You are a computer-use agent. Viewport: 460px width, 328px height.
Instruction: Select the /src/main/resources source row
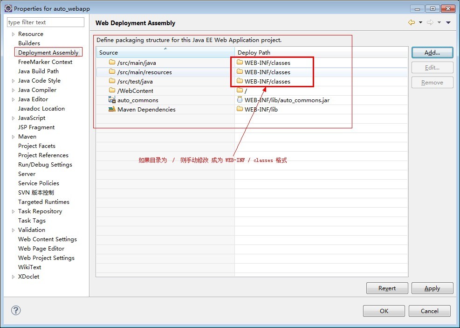(165, 72)
